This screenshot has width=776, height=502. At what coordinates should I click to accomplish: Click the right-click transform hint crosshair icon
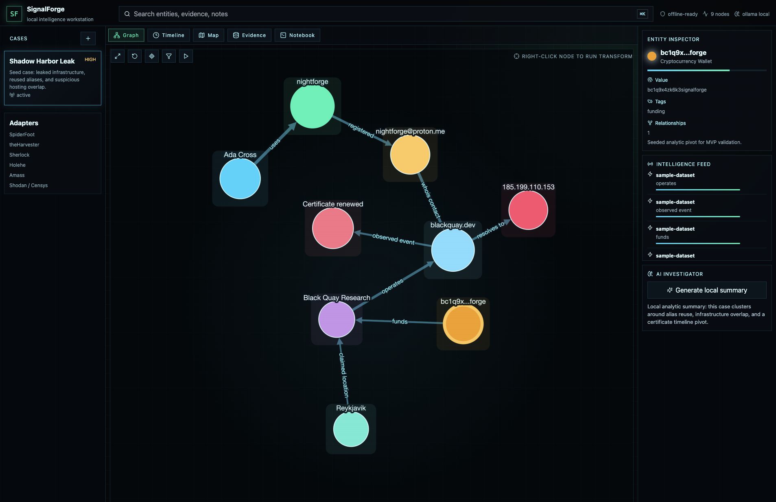pos(516,57)
